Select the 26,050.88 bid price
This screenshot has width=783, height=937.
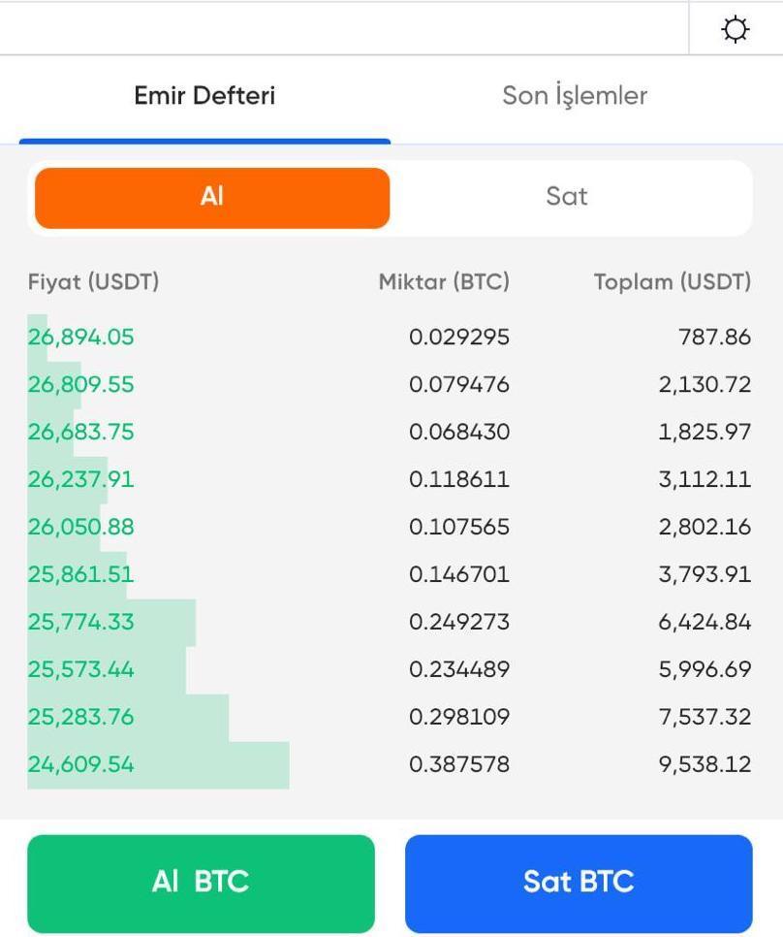[x=81, y=528]
